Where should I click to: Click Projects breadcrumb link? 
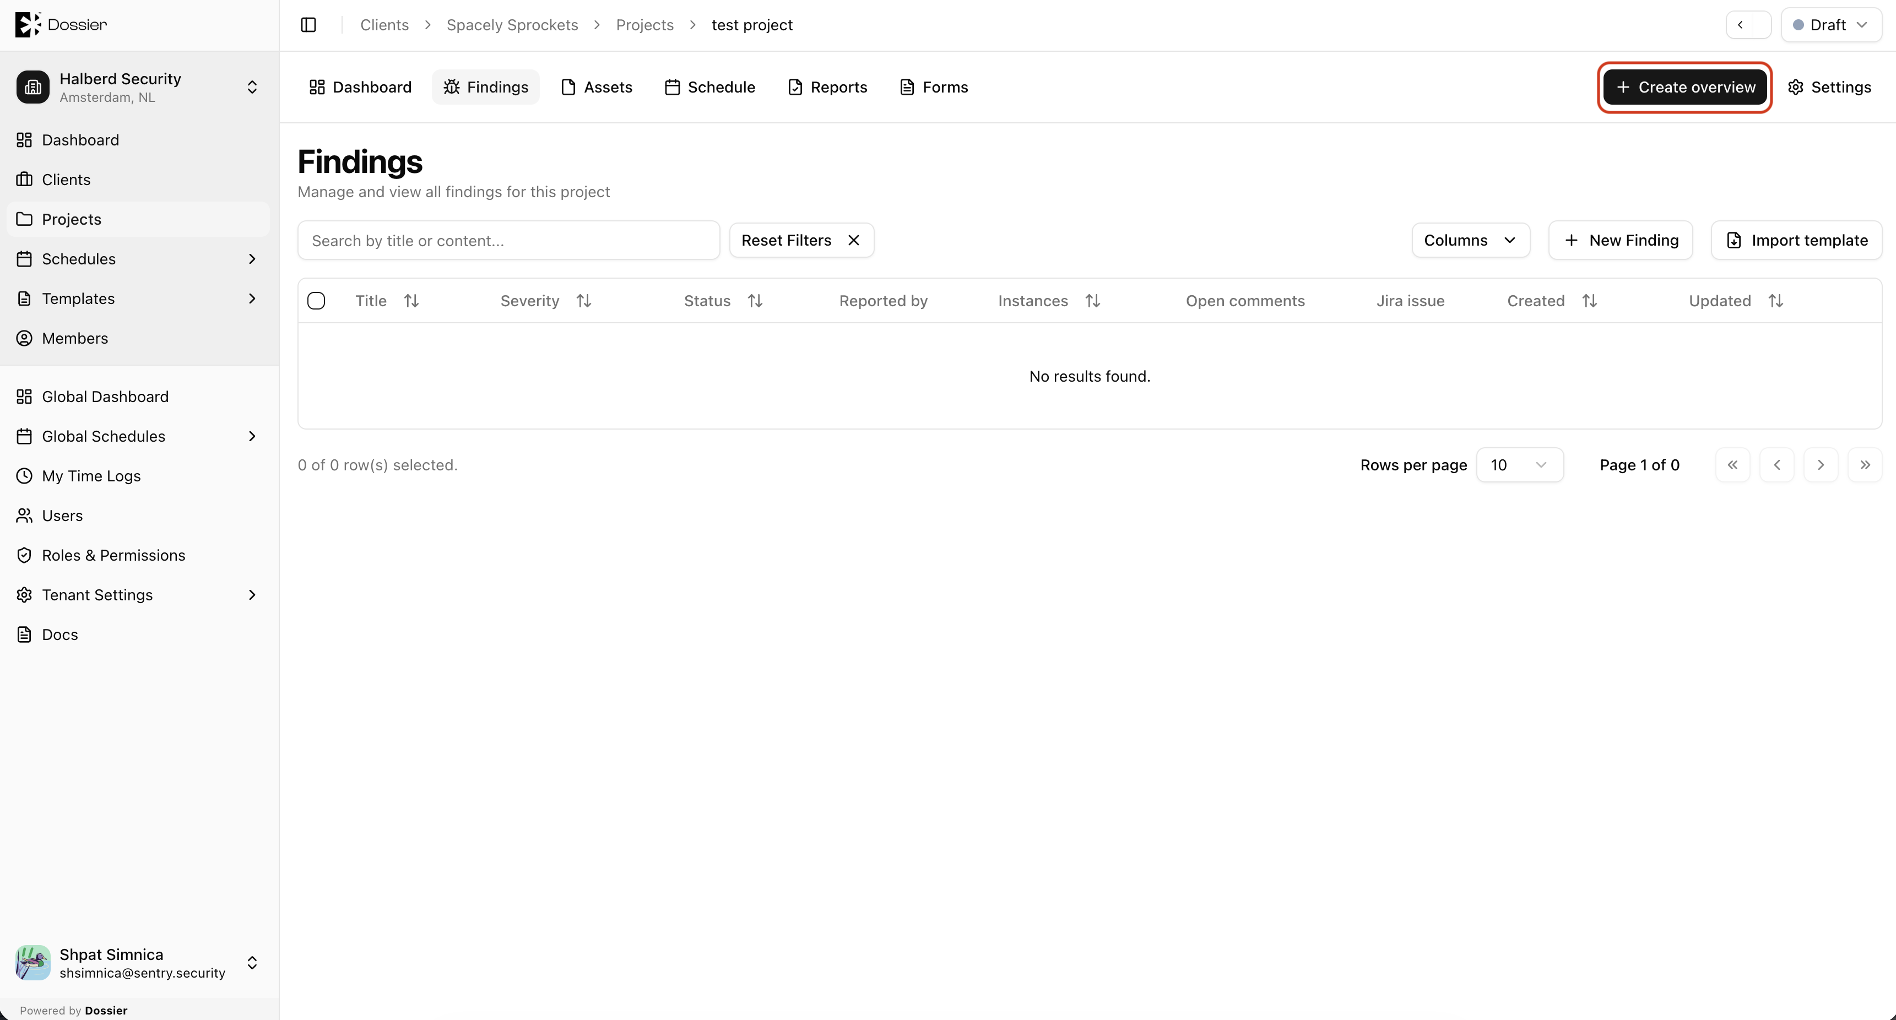tap(644, 25)
